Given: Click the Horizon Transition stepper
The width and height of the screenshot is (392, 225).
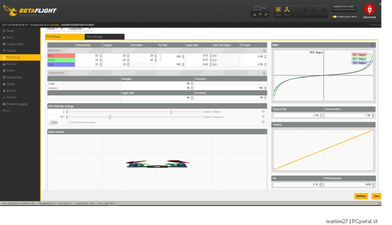Looking at the screenshot, I should (x=265, y=88).
